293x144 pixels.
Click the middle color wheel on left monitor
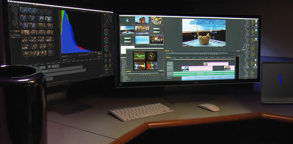(x=107, y=40)
